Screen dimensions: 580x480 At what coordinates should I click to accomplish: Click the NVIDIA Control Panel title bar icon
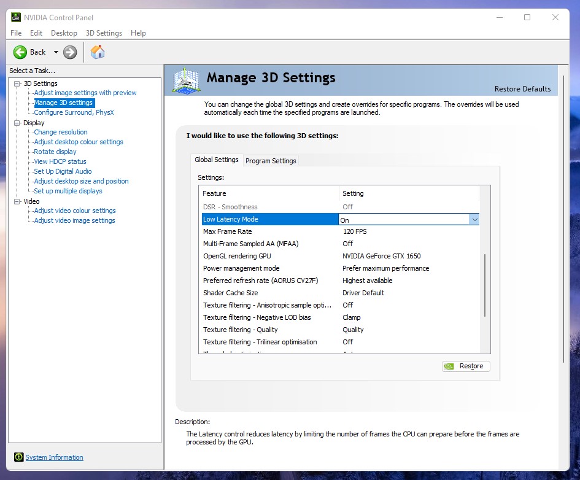[16, 17]
